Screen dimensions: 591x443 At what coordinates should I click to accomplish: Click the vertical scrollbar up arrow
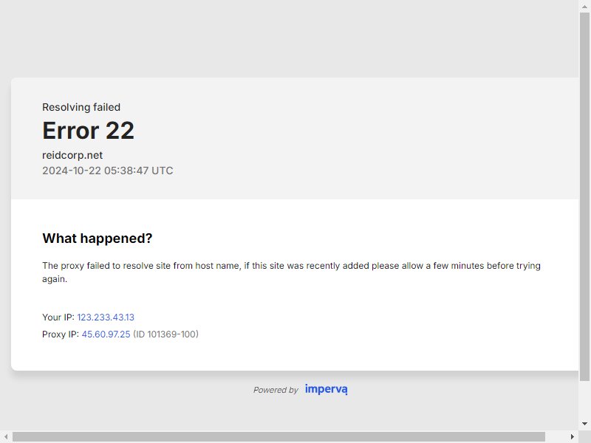584,7
